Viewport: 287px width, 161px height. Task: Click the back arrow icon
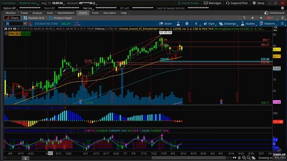tap(252, 18)
